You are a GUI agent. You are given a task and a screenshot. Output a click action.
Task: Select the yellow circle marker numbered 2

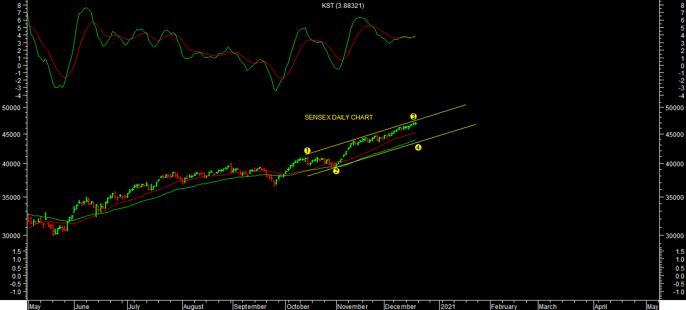tap(336, 171)
